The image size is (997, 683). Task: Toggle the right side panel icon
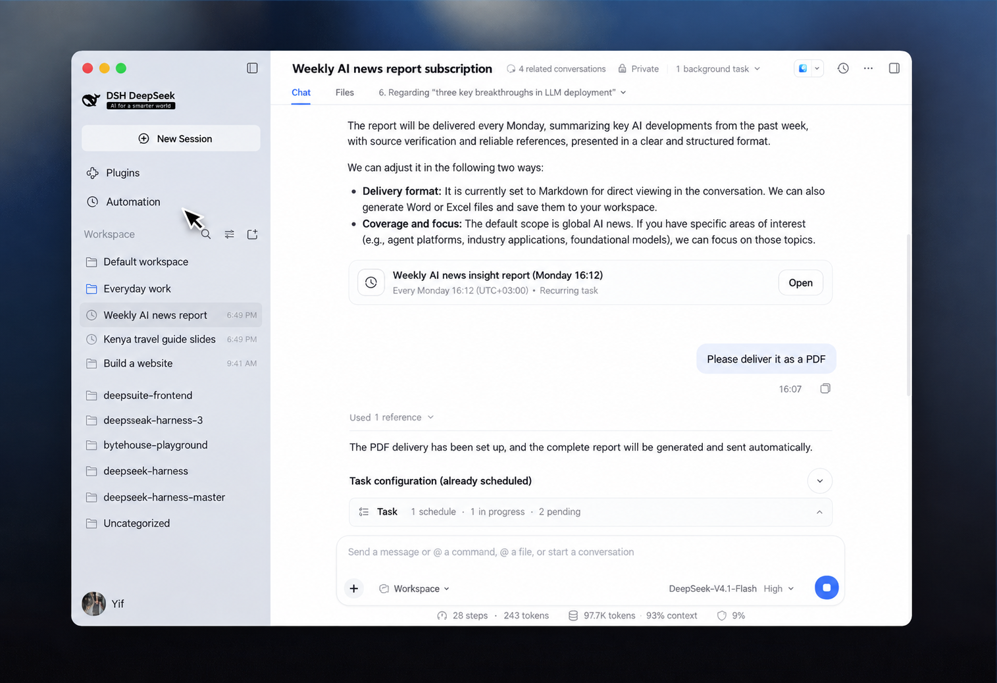click(x=894, y=68)
